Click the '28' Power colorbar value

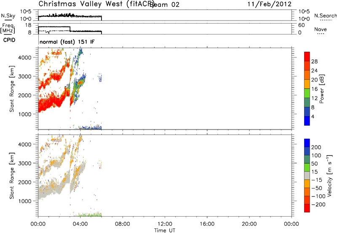coord(314,61)
